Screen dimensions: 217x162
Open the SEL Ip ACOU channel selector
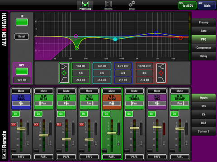(x=187, y=5)
